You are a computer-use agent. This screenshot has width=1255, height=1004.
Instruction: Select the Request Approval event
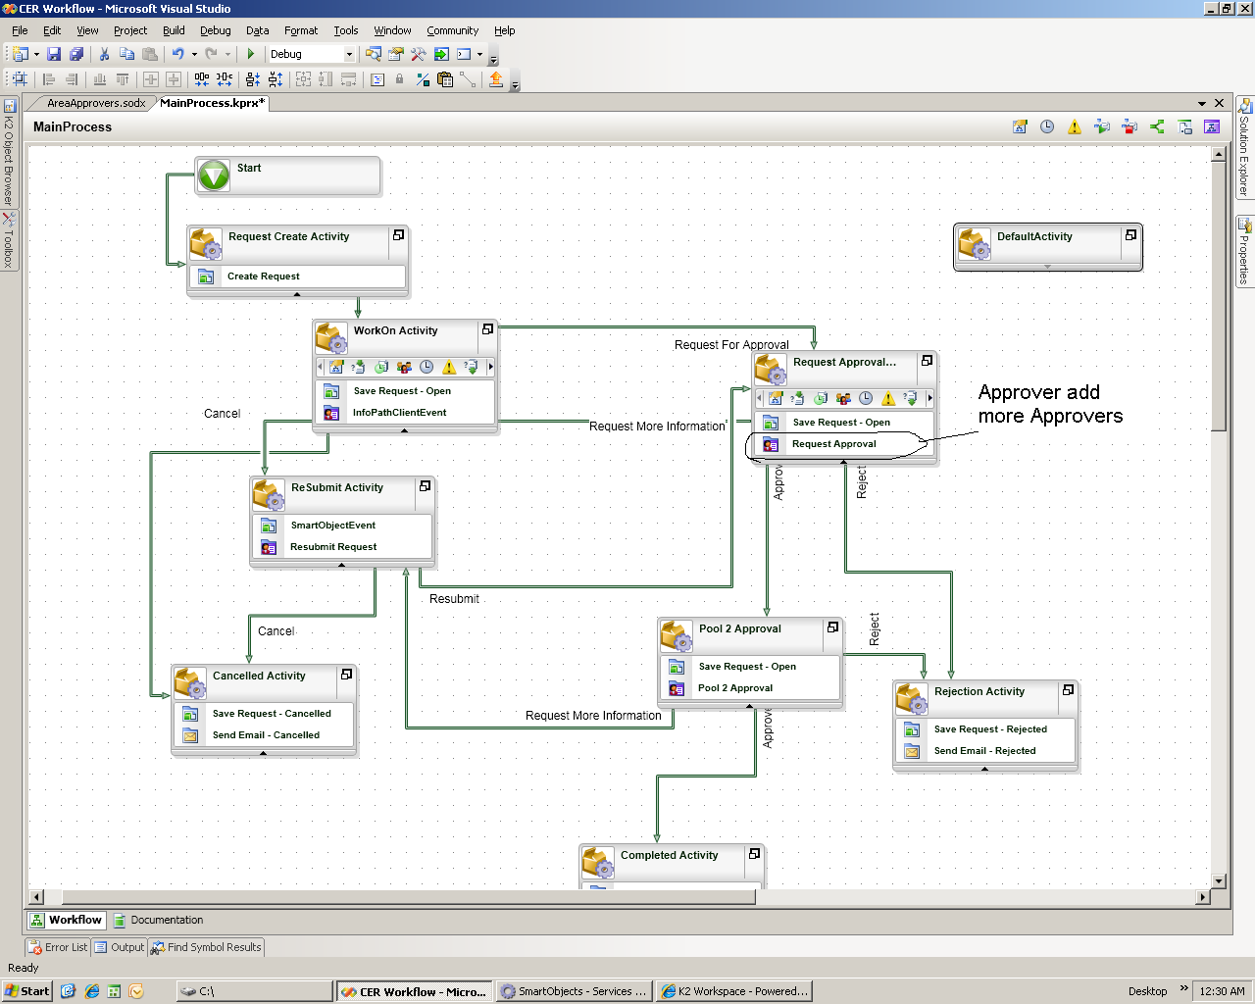[843, 444]
